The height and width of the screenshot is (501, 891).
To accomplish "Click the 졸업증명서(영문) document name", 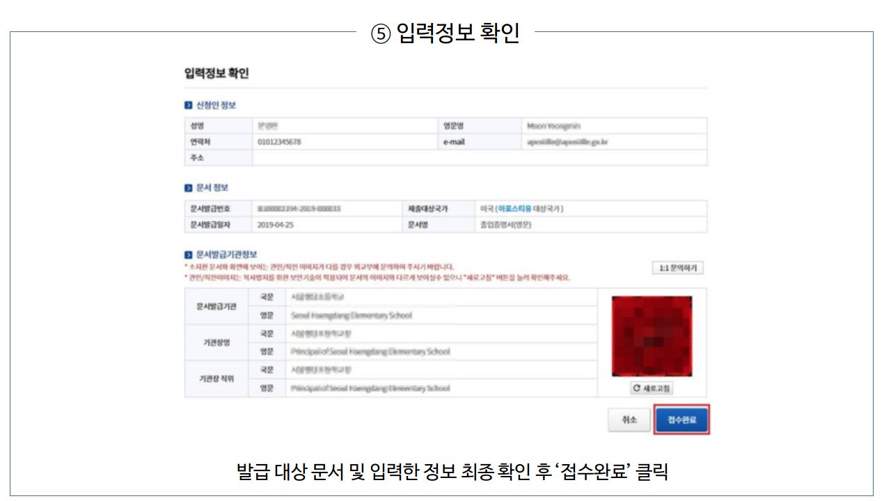I will point(506,225).
